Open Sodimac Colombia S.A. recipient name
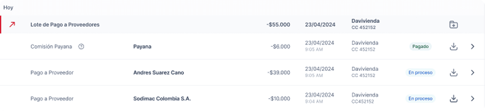 [162, 99]
